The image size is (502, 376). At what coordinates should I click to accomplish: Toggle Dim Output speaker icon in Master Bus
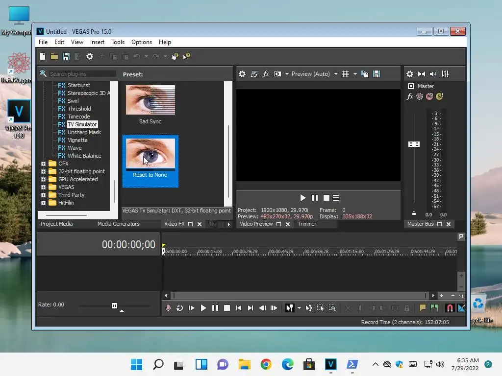click(433, 74)
